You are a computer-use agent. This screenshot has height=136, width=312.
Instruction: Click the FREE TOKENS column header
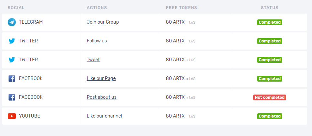coord(182,8)
